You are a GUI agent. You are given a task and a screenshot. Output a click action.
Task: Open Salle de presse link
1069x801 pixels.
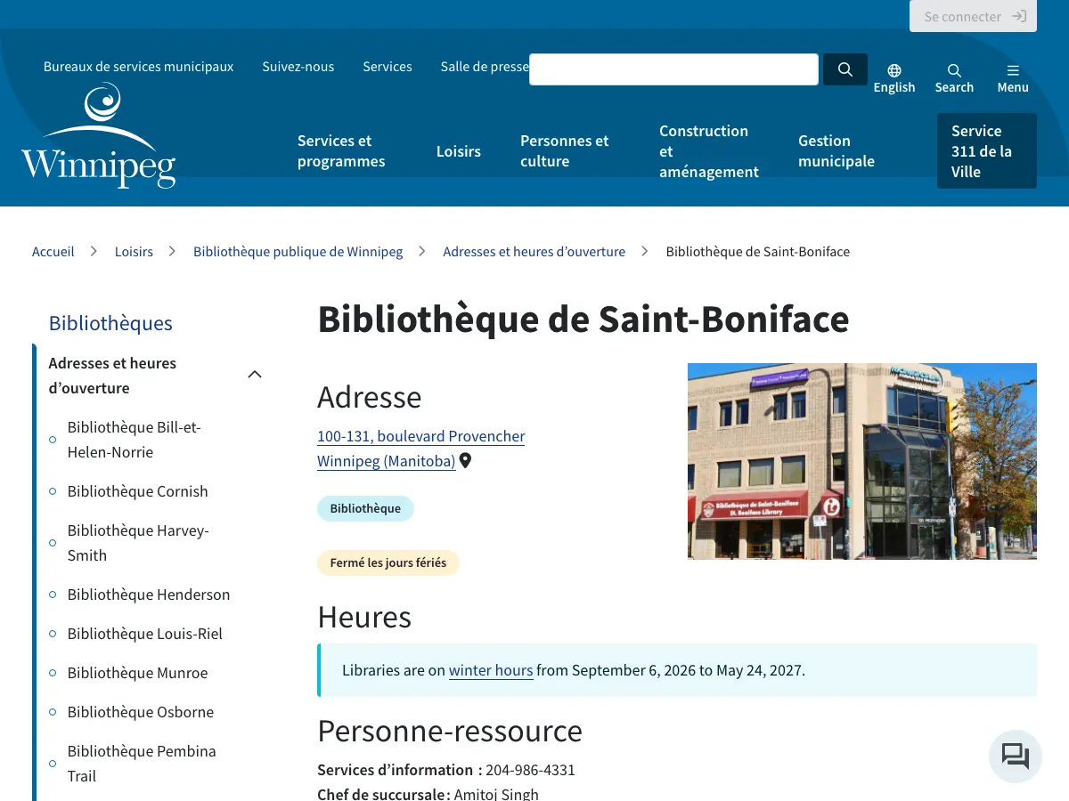coord(485,67)
